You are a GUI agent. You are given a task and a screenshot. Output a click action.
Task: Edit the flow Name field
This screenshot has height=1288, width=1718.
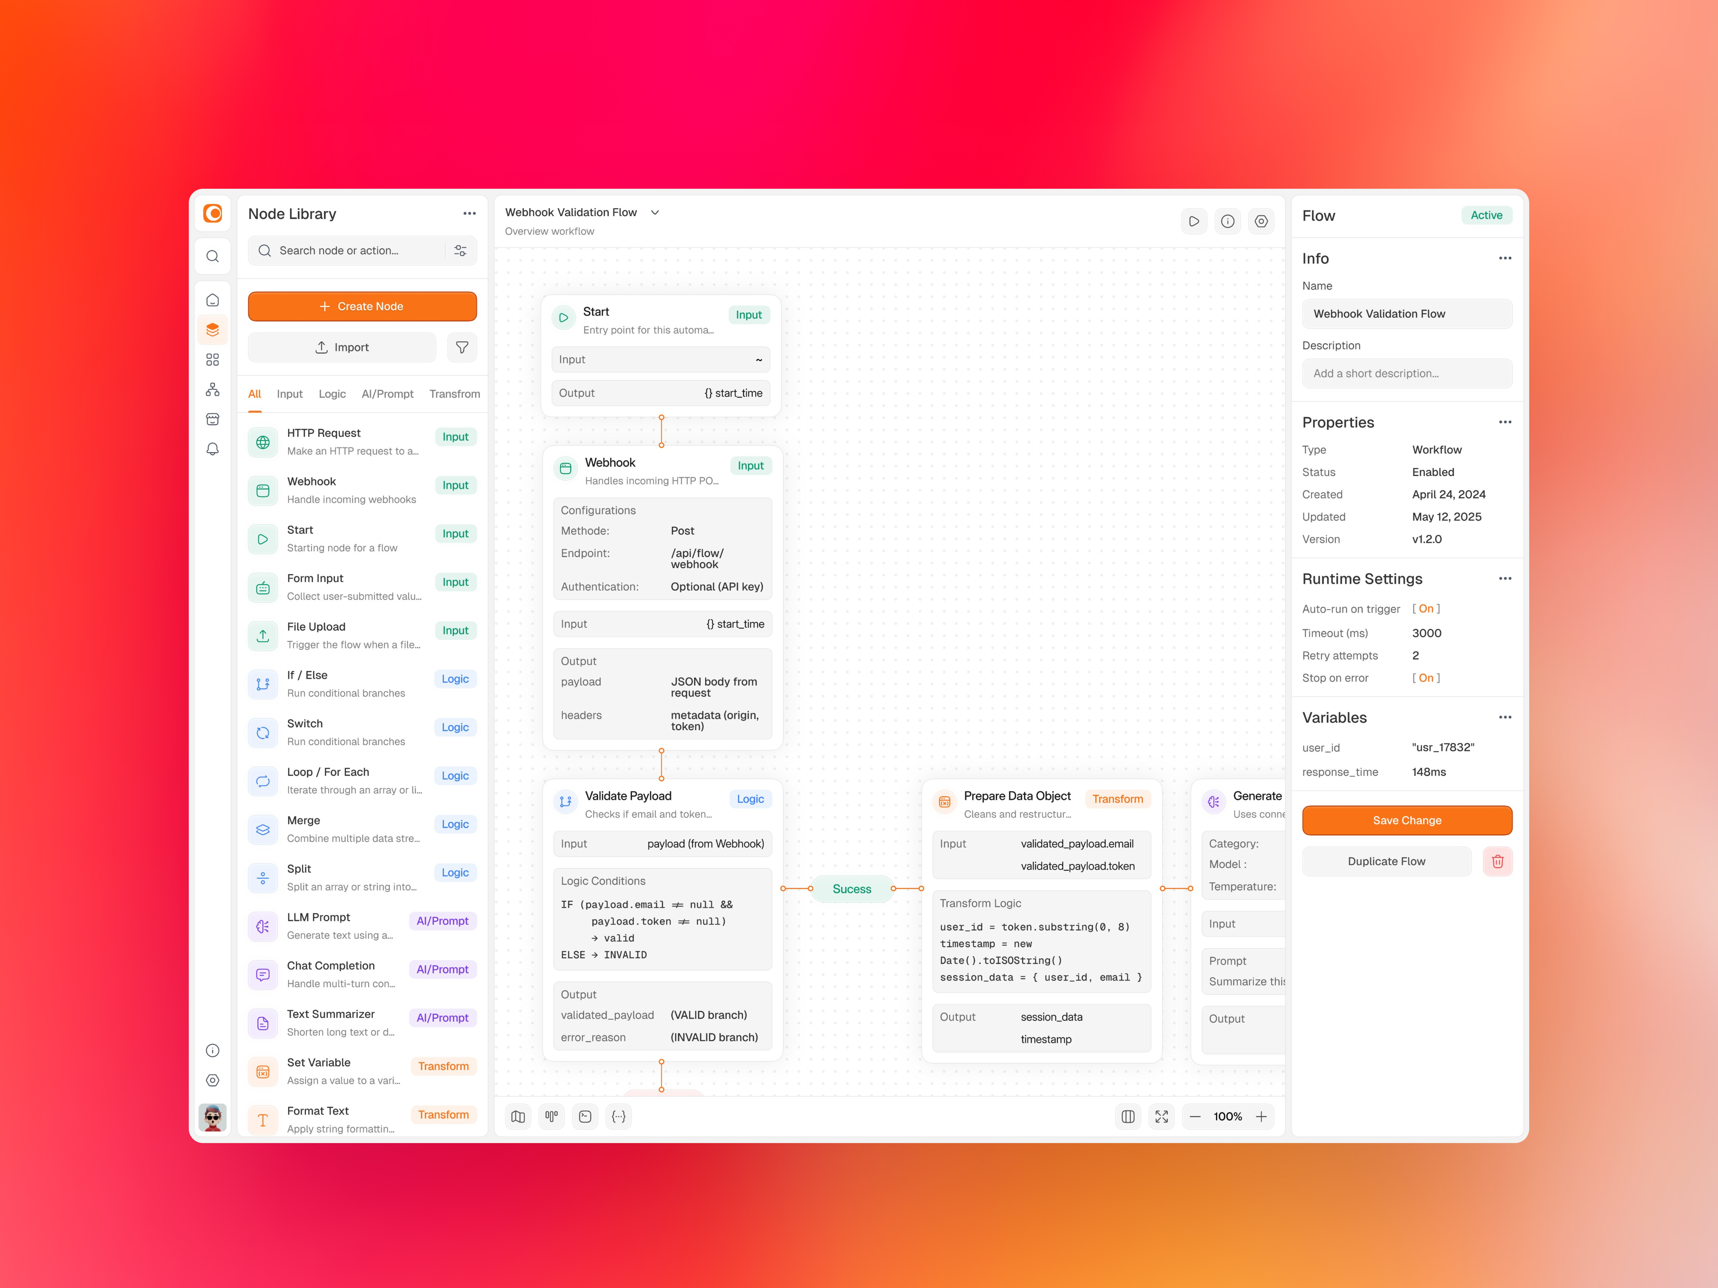pyautogui.click(x=1407, y=314)
